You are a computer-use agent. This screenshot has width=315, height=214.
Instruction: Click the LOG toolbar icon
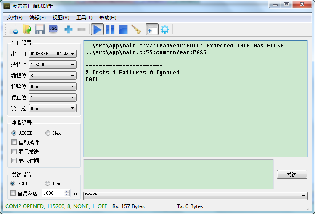pyautogui.click(x=53, y=29)
